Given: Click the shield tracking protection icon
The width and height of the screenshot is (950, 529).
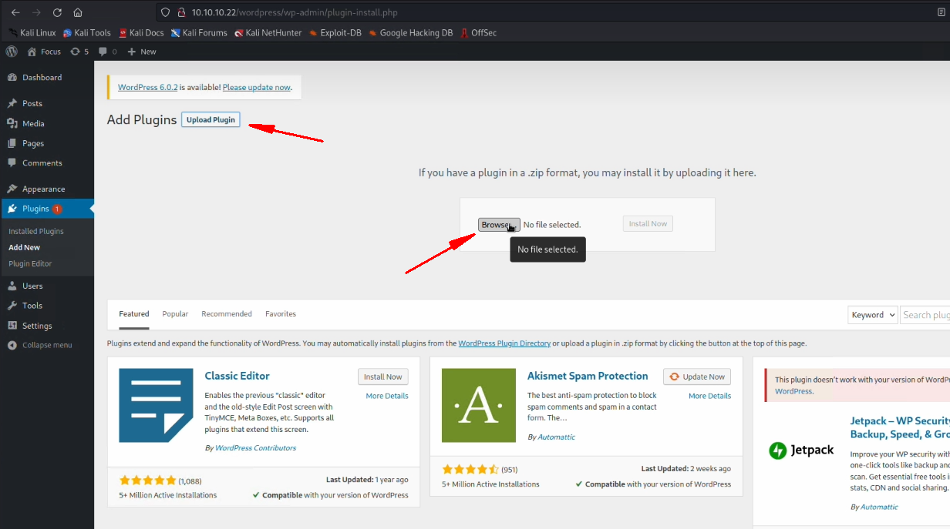Looking at the screenshot, I should [x=166, y=12].
